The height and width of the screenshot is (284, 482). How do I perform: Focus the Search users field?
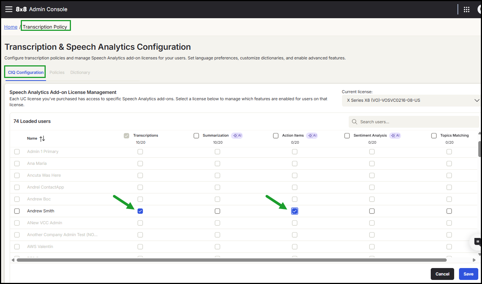[x=416, y=122]
